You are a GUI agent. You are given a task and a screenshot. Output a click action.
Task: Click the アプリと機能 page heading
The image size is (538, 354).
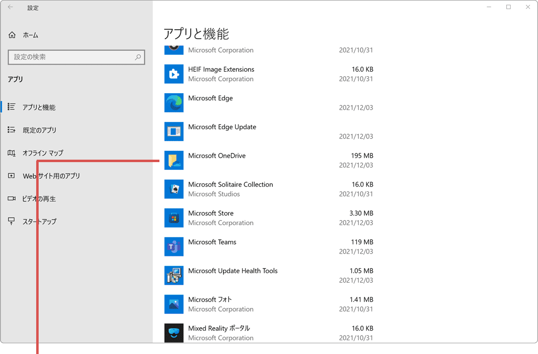196,34
